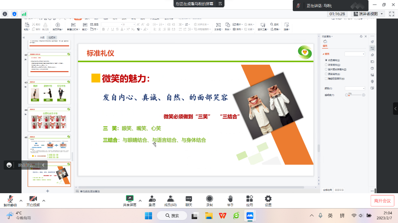
Task: Expand audio options arrow beside microphone
Action: (x=21, y=201)
